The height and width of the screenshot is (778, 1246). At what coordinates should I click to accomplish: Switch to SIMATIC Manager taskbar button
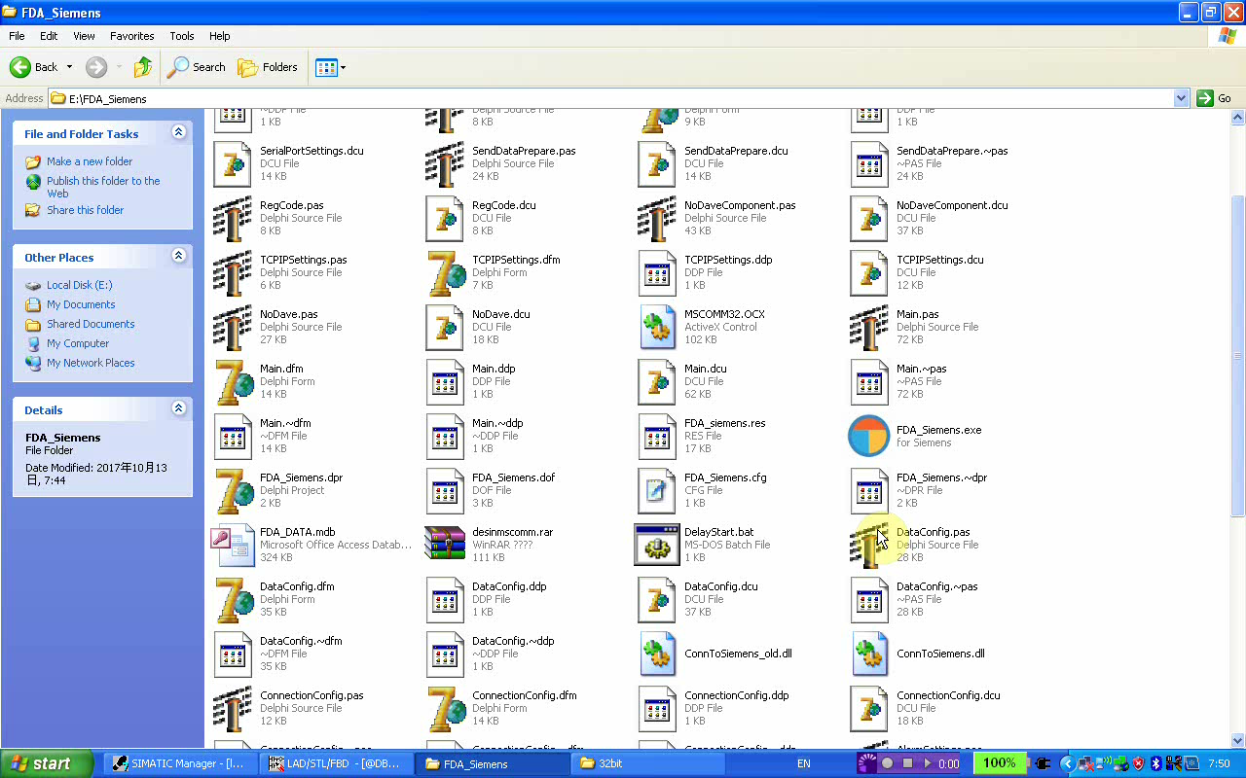coord(182,763)
